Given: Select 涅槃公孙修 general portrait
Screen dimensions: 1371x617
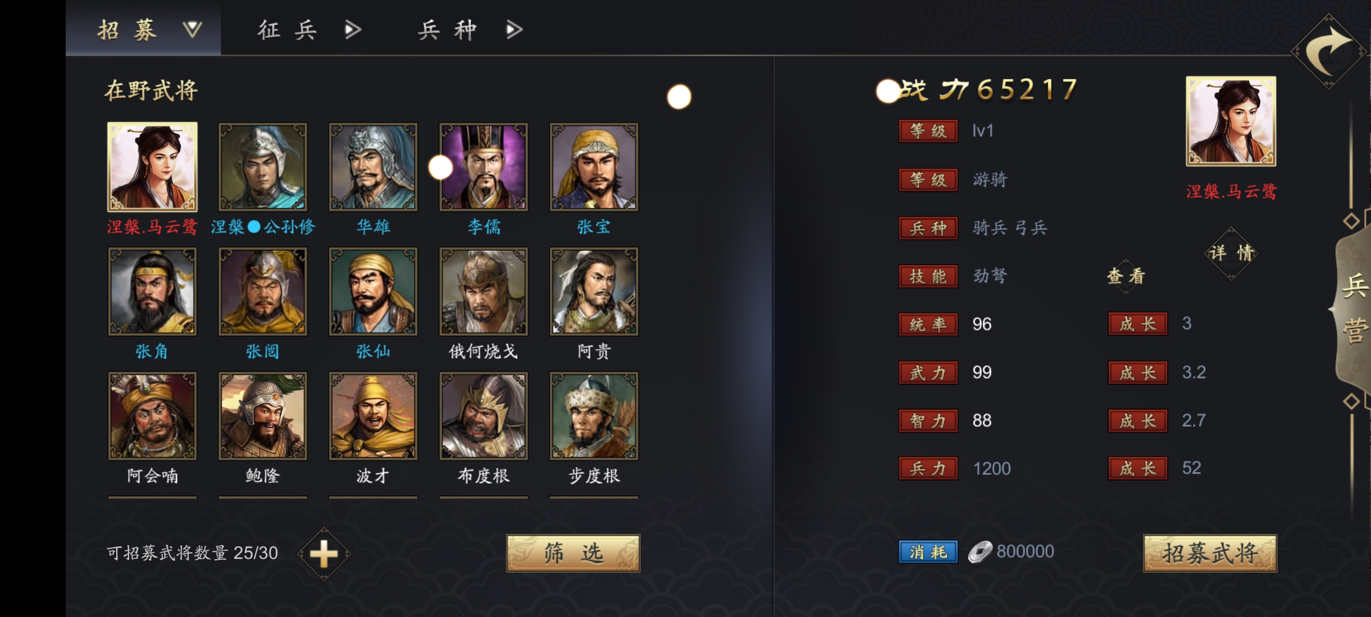Looking at the screenshot, I should [263, 167].
